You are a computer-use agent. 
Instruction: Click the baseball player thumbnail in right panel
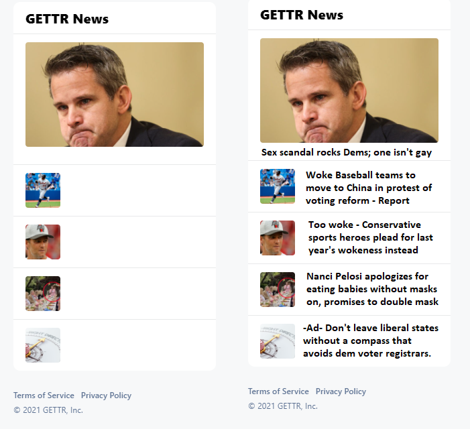click(278, 186)
